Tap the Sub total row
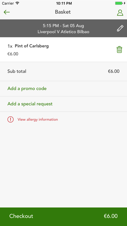This screenshot has width=127, height=226. point(63,71)
